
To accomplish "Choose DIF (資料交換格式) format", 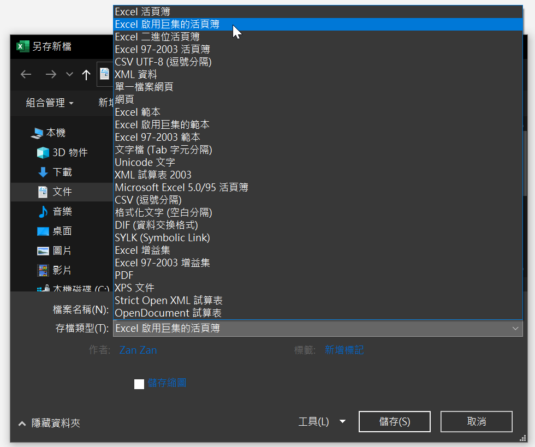I will pyautogui.click(x=318, y=225).
